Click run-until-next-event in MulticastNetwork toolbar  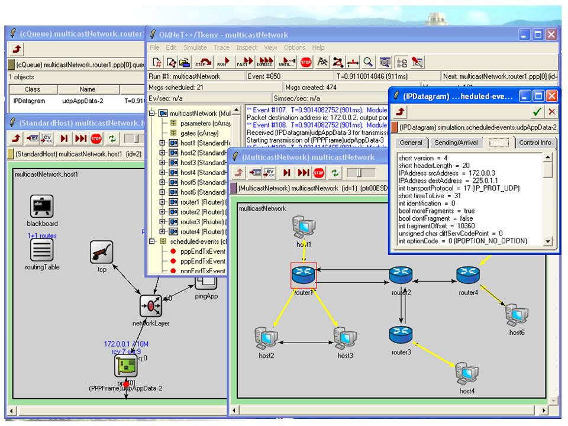pyautogui.click(x=286, y=173)
